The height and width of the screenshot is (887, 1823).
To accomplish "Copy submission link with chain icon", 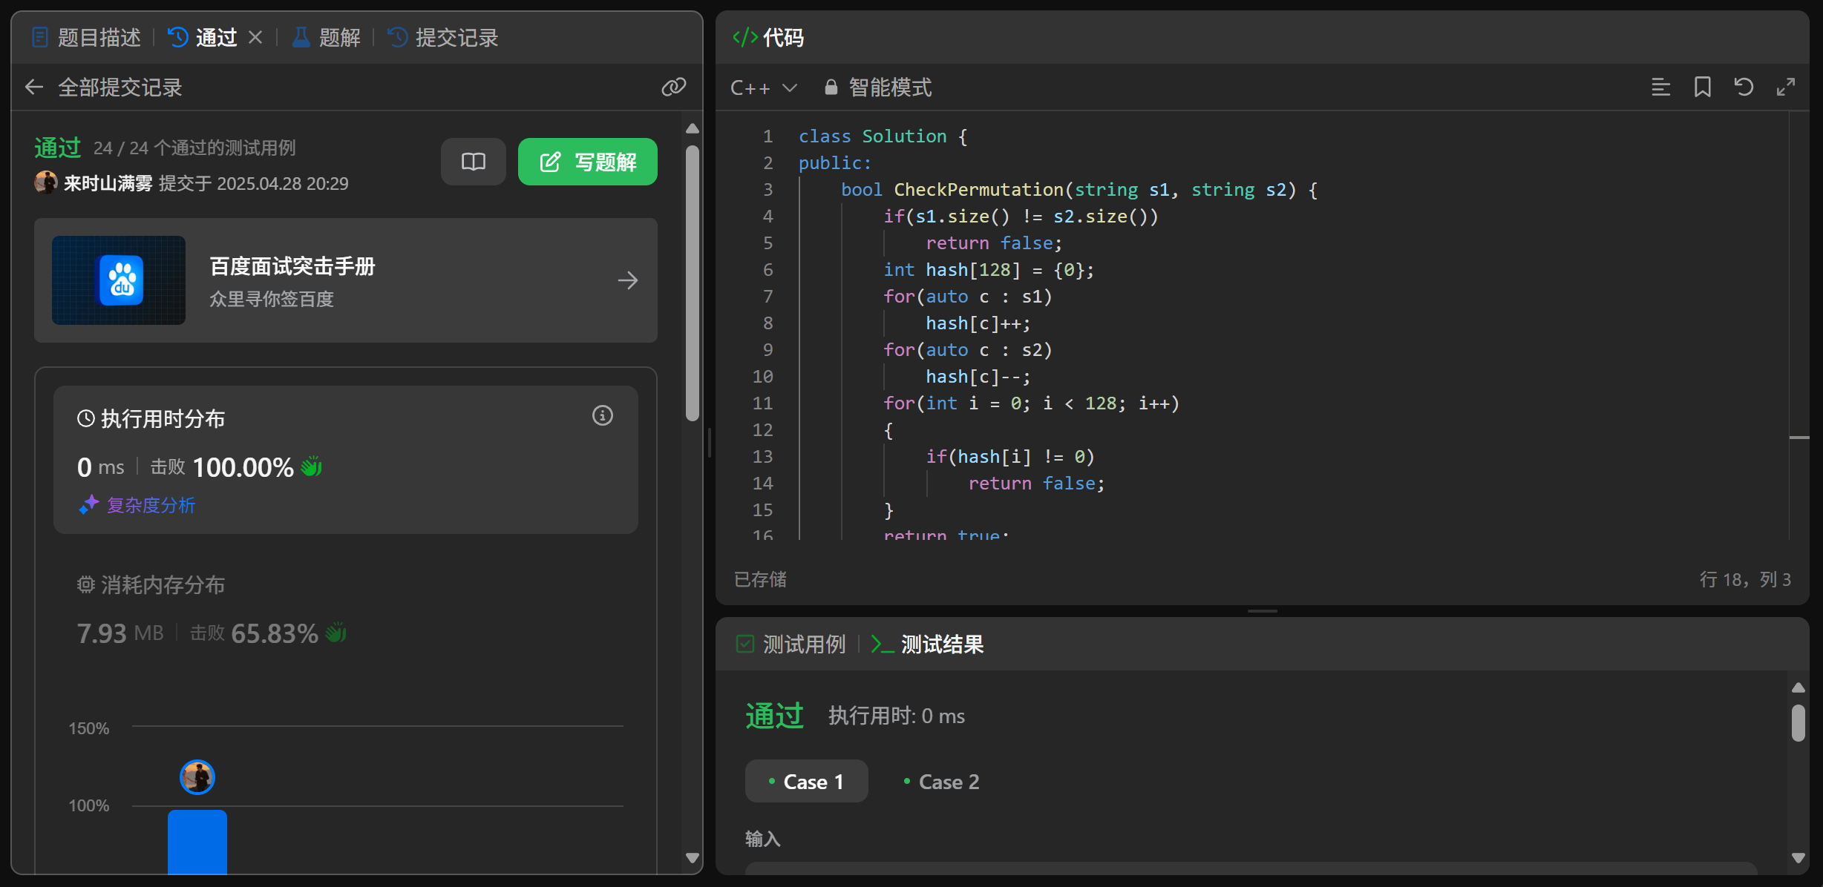I will click(x=673, y=88).
